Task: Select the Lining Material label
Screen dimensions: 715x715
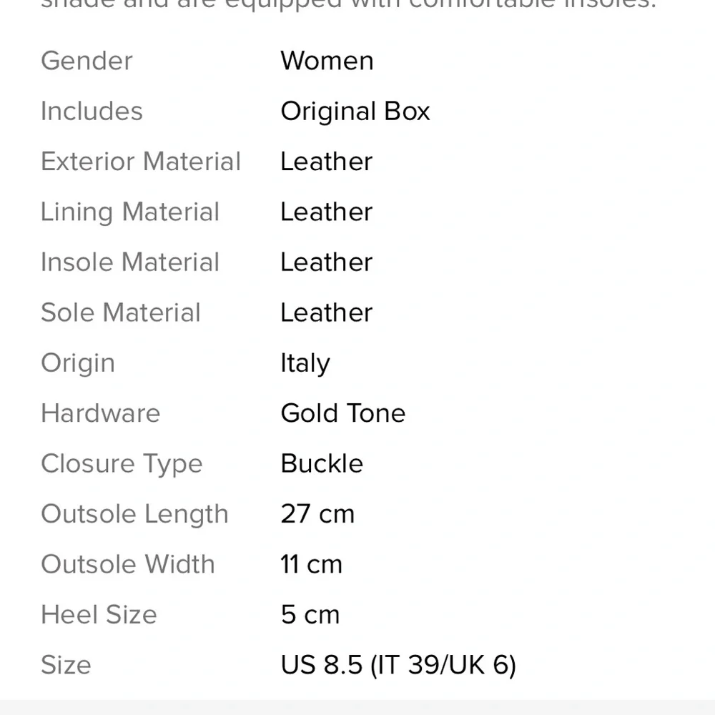Action: 130,212
